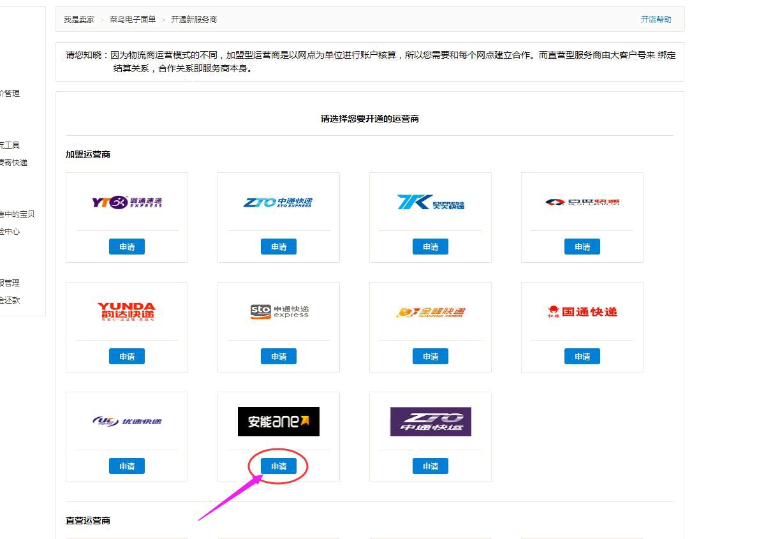Go to 我是卖家 in breadcrumb

point(78,20)
